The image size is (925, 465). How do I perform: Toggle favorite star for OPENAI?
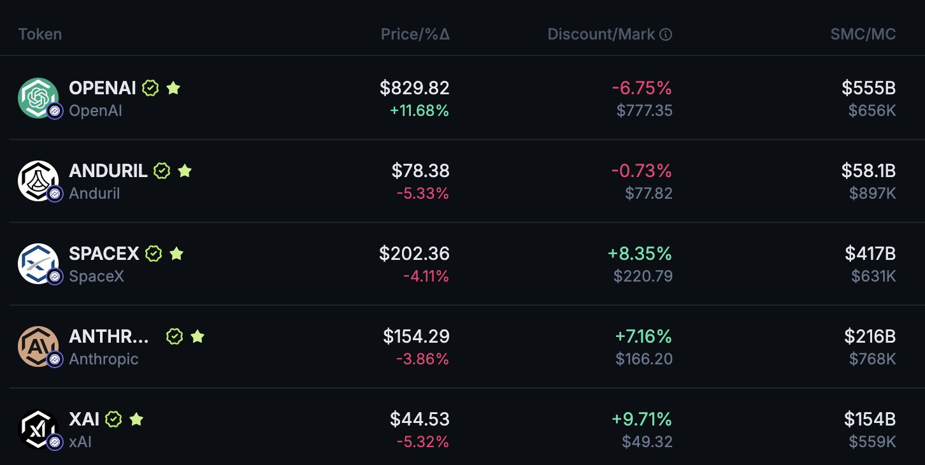pyautogui.click(x=173, y=88)
